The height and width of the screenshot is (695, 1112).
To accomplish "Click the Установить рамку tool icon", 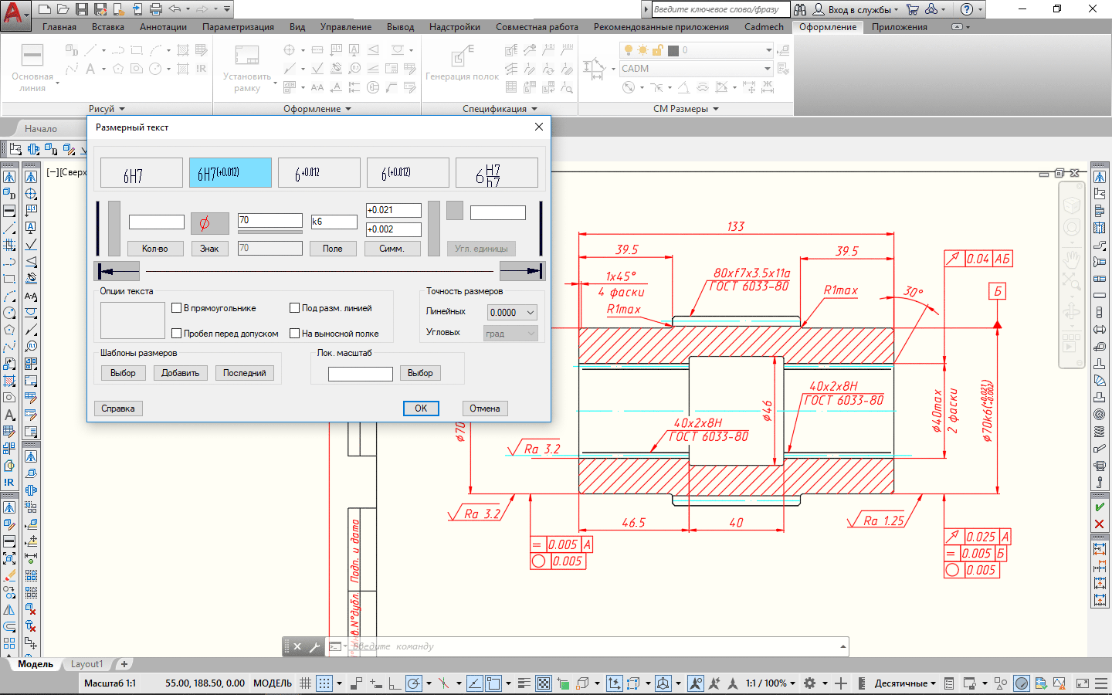I will click(247, 56).
